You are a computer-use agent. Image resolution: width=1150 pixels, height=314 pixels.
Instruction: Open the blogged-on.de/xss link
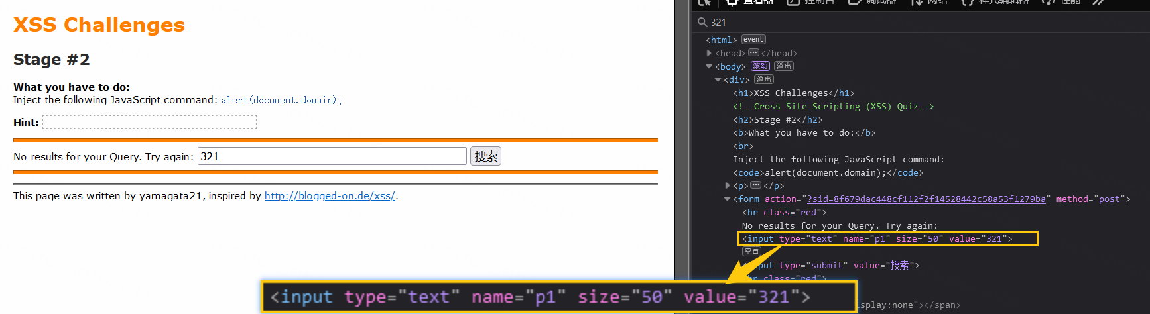[330, 196]
